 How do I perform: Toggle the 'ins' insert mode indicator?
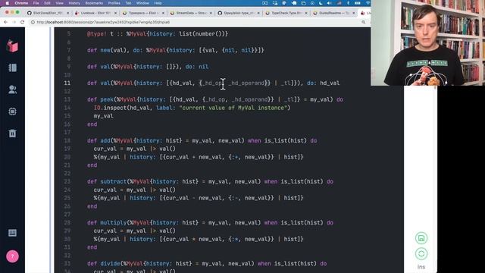(x=421, y=267)
